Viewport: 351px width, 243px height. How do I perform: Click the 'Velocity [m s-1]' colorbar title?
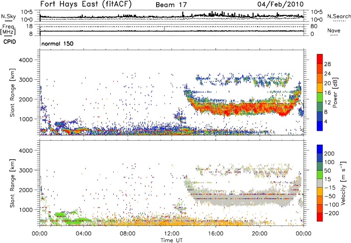tap(343, 183)
